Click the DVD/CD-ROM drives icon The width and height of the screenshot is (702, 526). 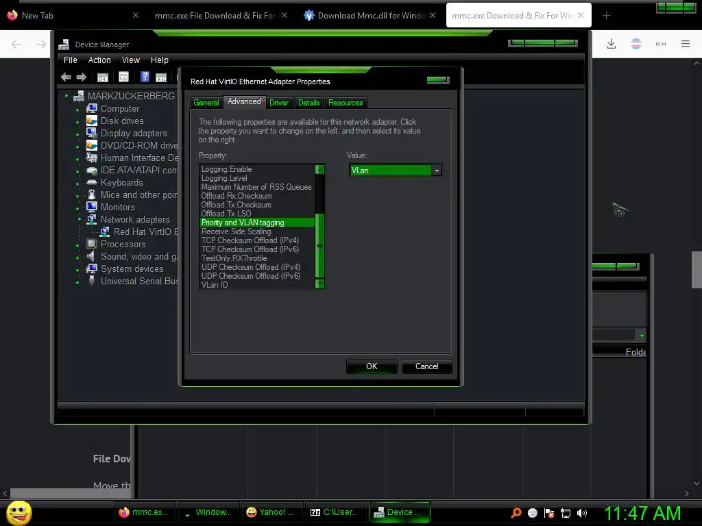coord(92,145)
